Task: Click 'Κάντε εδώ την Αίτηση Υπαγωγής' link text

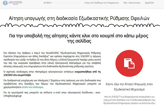Action: pos(129,87)
